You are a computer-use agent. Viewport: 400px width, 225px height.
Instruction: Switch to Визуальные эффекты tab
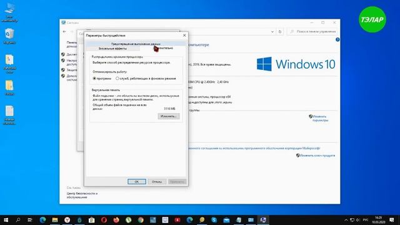tap(112, 49)
